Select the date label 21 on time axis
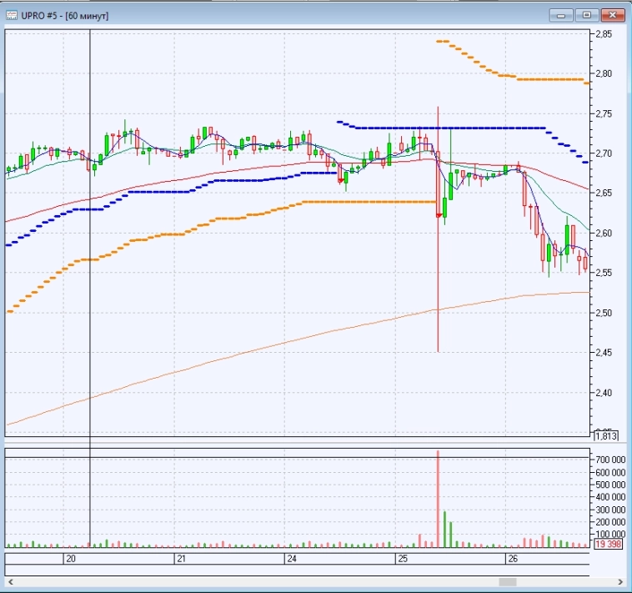 point(181,559)
